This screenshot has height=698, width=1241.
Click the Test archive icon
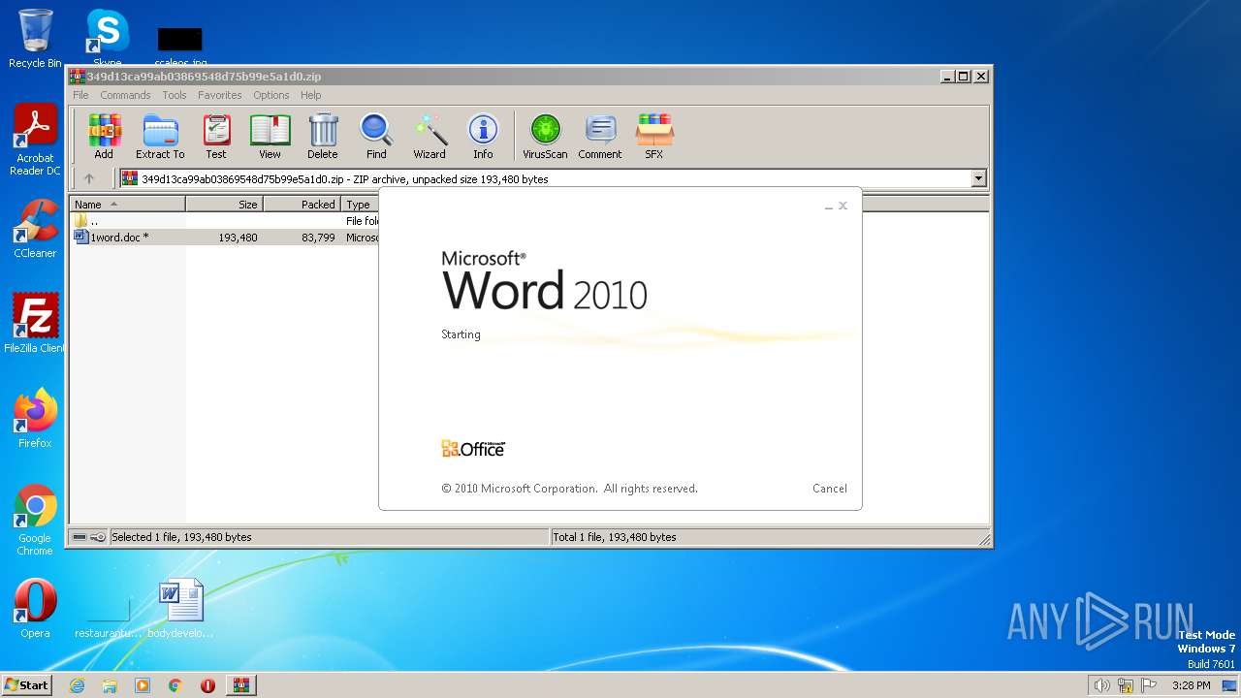[x=216, y=136]
